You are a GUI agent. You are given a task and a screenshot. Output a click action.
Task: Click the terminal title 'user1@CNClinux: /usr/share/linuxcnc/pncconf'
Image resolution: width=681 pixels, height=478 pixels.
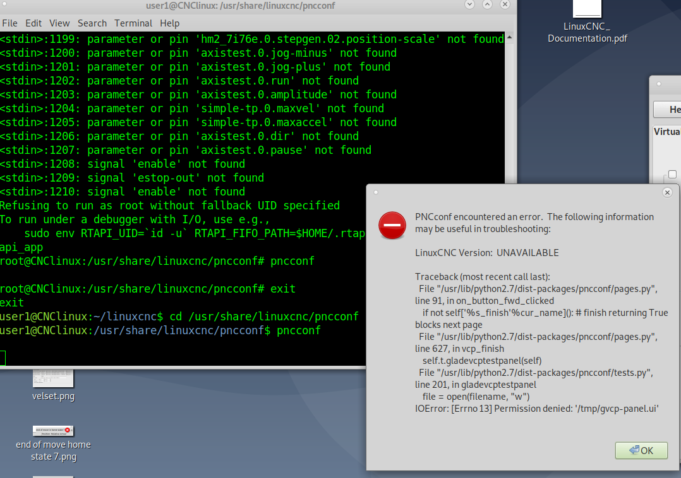(241, 6)
